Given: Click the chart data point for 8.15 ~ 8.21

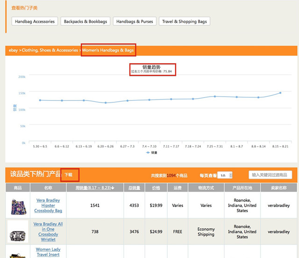Looking at the screenshot, I should [x=280, y=93].
